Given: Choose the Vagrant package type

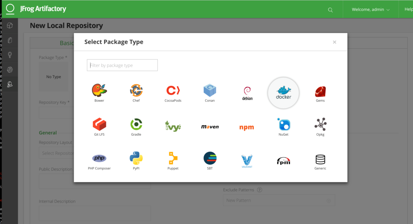Looking at the screenshot, I should click(247, 161).
